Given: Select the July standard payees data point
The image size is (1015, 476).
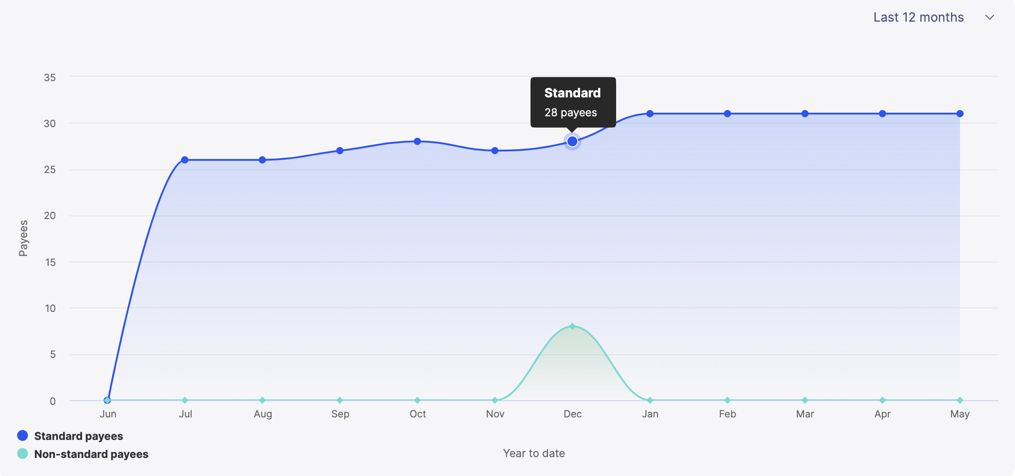Looking at the screenshot, I should pos(185,160).
